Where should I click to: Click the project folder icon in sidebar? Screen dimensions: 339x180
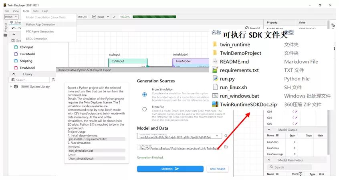pos(6,35)
